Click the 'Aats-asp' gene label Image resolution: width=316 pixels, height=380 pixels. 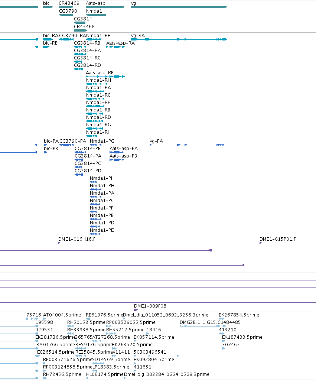pos(95,3)
